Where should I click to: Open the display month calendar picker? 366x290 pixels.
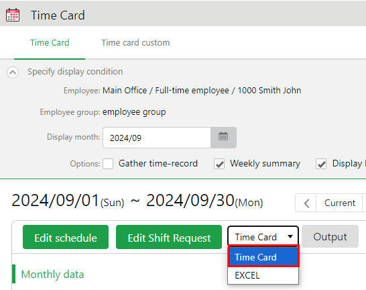pos(223,138)
